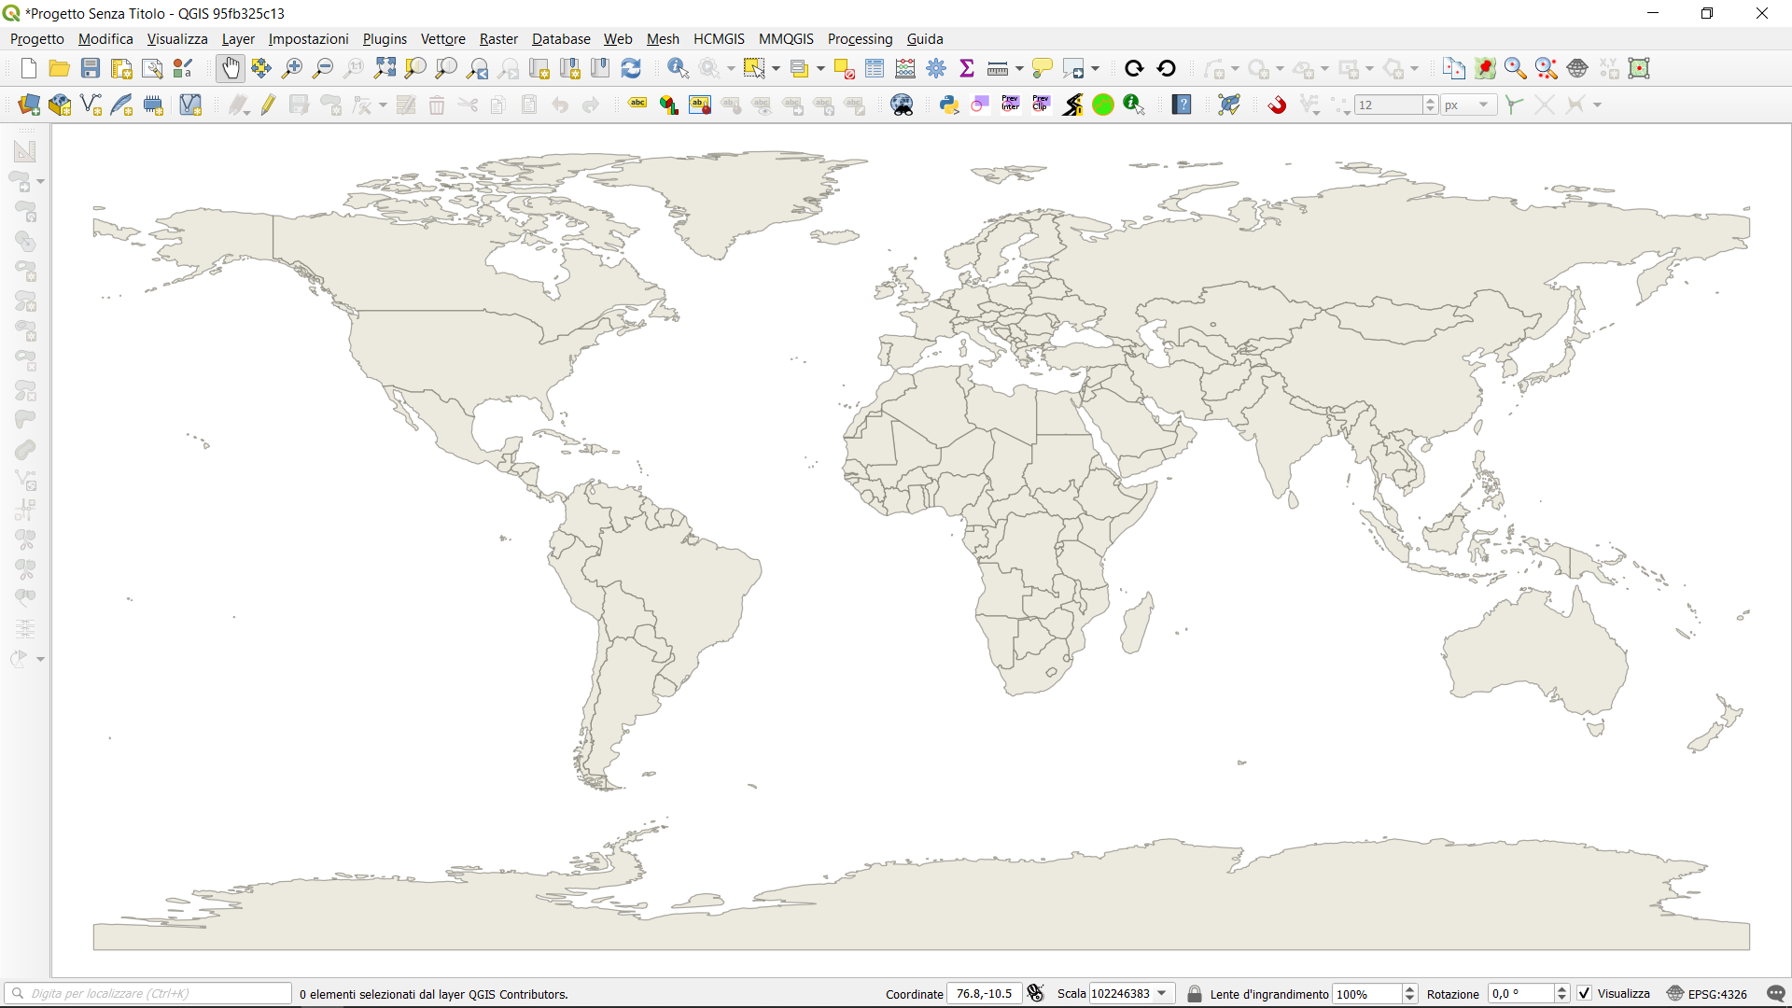This screenshot has height=1008, width=1792.
Task: Expand the Measure Line tool dropdown arrow
Action: click(1019, 68)
